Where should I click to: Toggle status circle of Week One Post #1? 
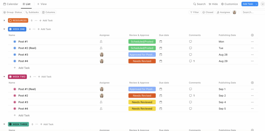(x=15, y=42)
